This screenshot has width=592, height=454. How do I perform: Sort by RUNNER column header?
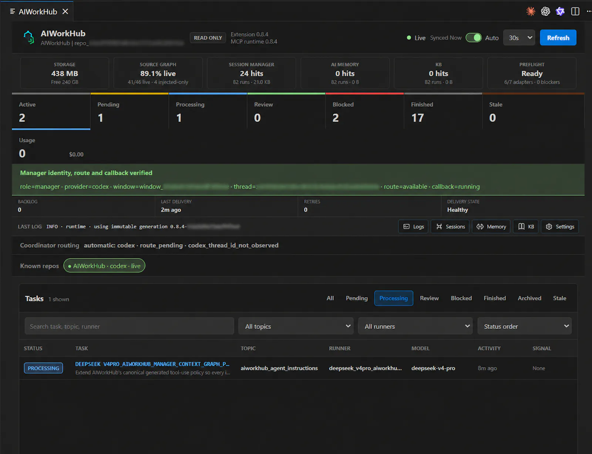tap(340, 348)
